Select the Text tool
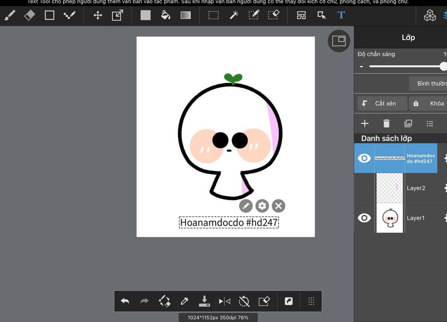This screenshot has width=447, height=322. [x=341, y=15]
